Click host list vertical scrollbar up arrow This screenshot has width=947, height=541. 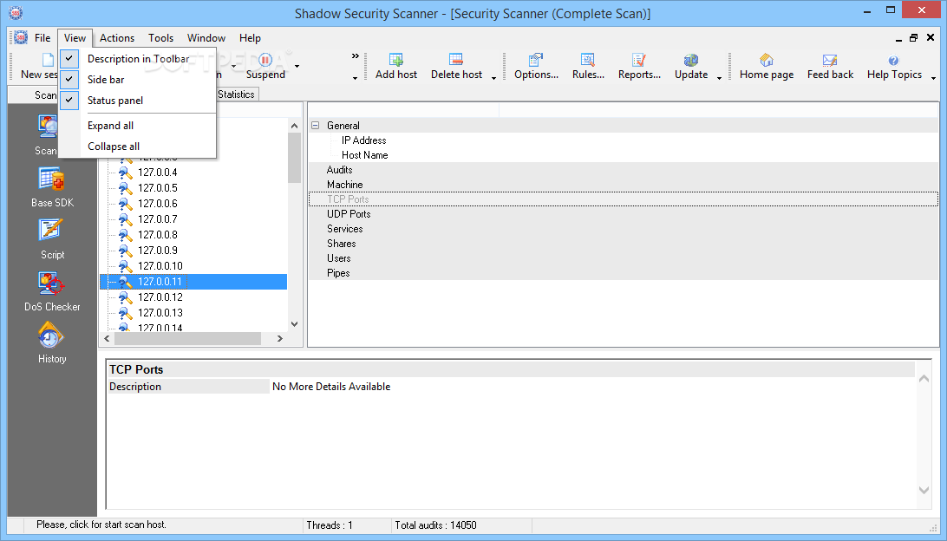click(294, 126)
